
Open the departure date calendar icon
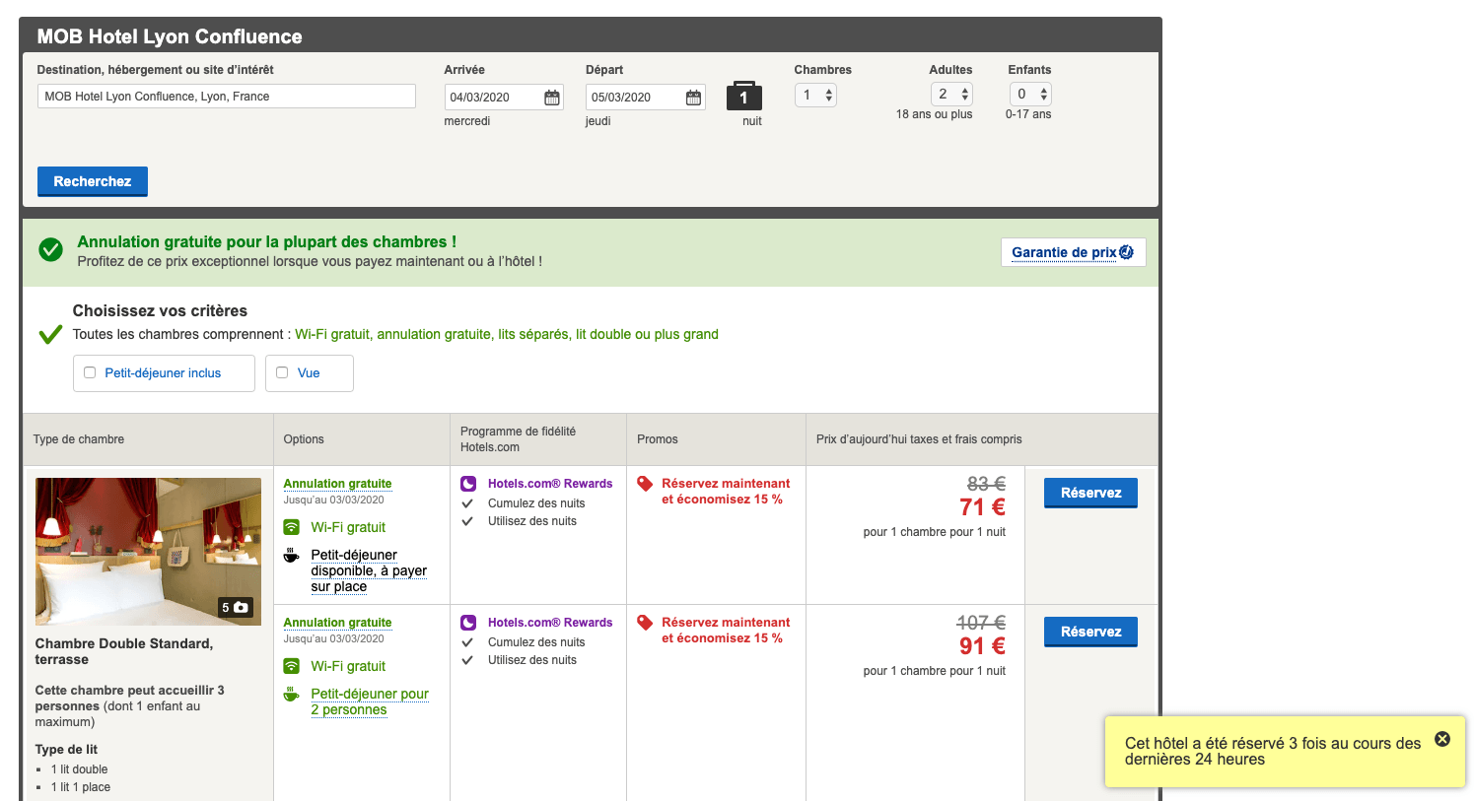tap(691, 96)
